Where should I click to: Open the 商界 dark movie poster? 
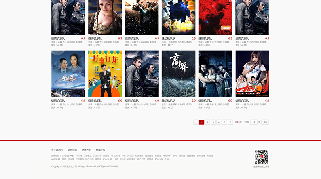[179, 74]
